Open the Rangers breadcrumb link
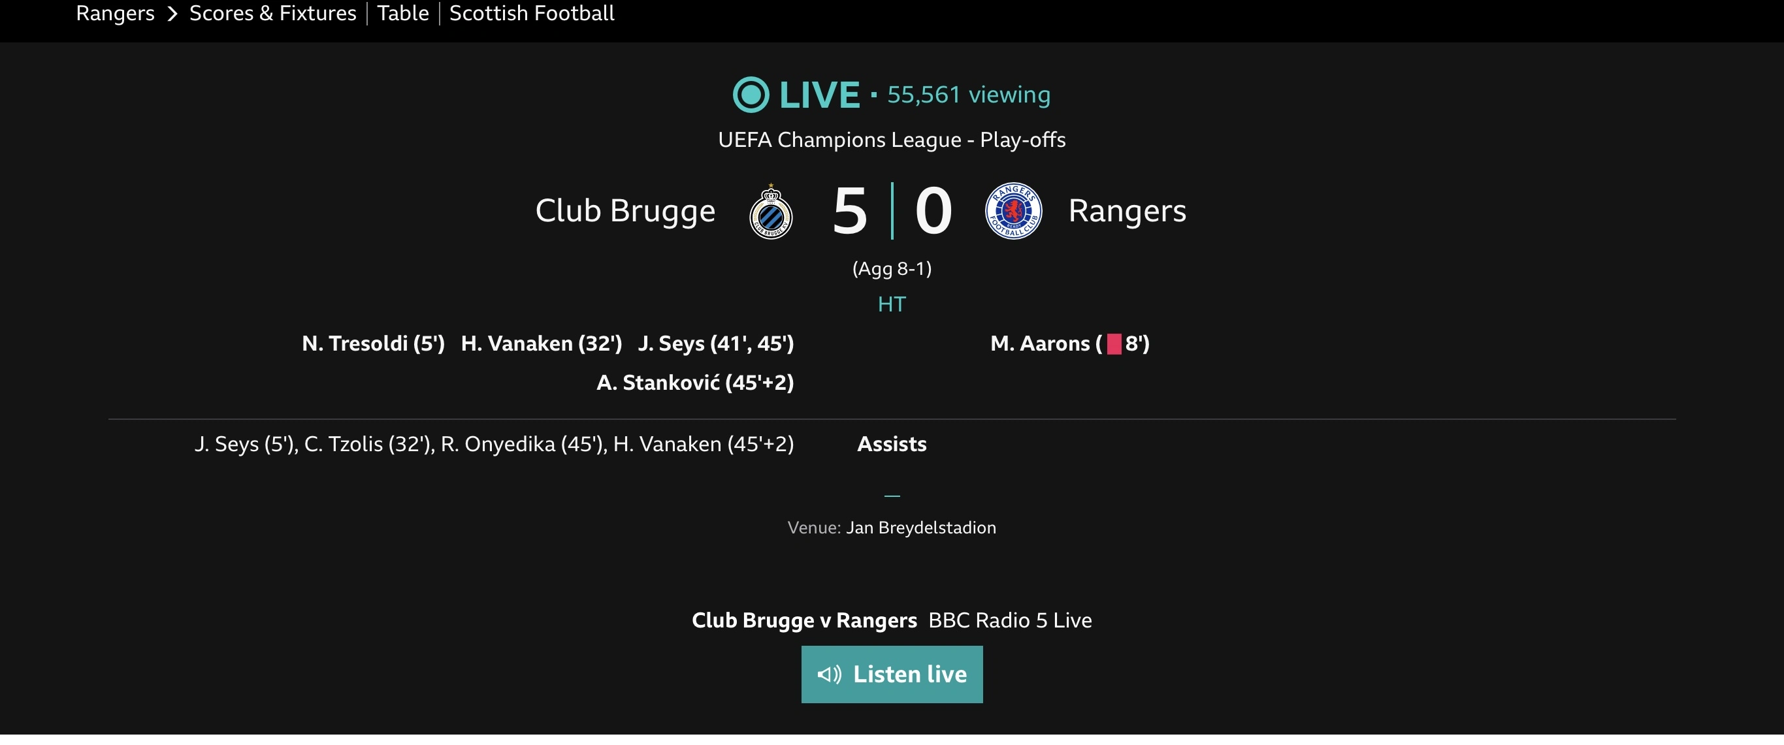Image resolution: width=1784 pixels, height=745 pixels. [x=115, y=13]
